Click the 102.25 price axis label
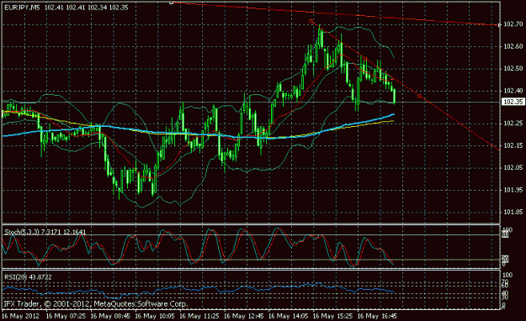Screen dimensions: 526x321 pos(513,124)
